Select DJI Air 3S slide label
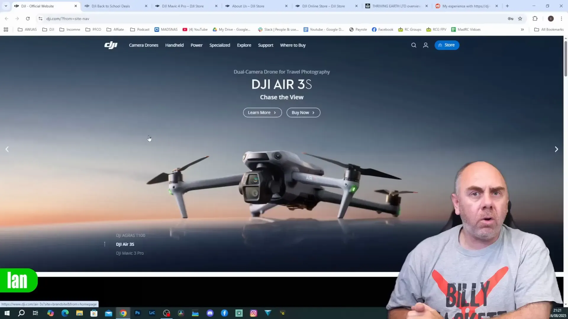568x319 pixels. click(x=125, y=244)
